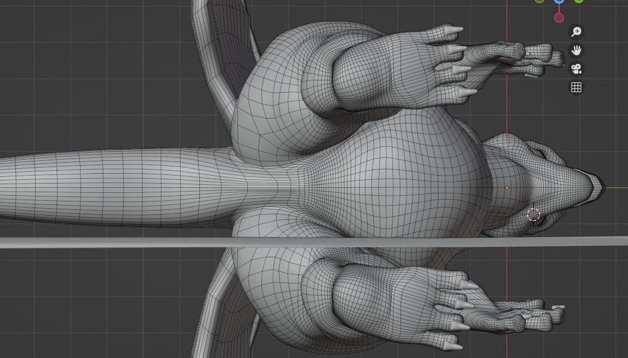Click the orange origin dot on the dragon's head
This screenshot has width=628, height=358.
(507, 188)
